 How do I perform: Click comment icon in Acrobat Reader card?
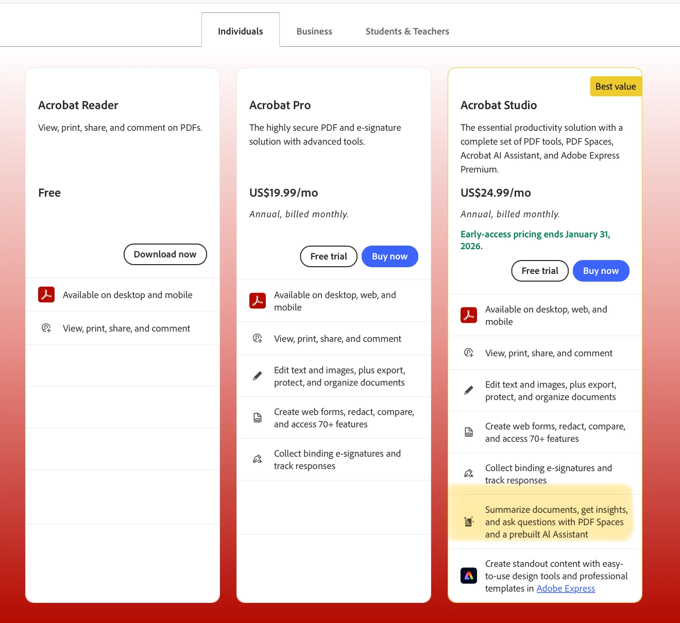click(46, 328)
